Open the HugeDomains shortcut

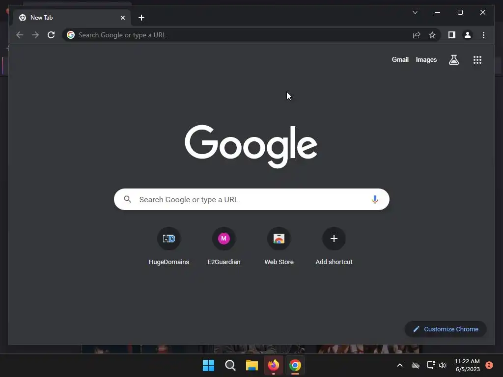click(169, 246)
